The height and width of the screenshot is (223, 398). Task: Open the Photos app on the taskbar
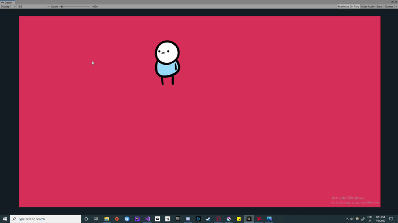(269, 219)
